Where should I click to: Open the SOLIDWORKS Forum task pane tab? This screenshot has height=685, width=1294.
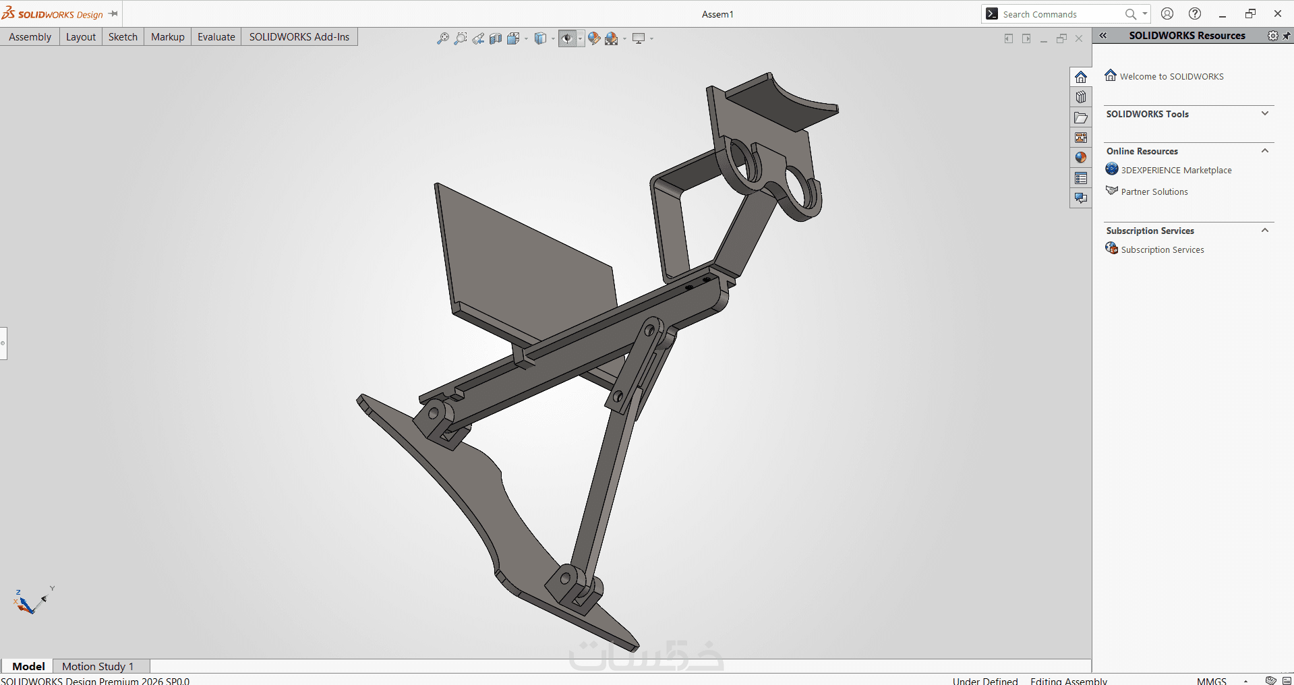tap(1081, 198)
